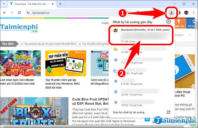
Task: Open the Chrome profile avatar
Action: (x=186, y=13)
